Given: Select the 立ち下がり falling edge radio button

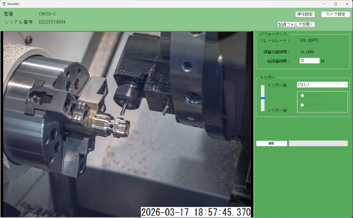Looking at the screenshot, I should click(x=302, y=105).
